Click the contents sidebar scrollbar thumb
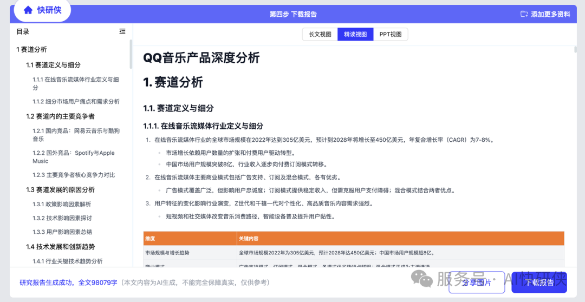Image resolution: width=585 pixels, height=302 pixels. pos(131,55)
